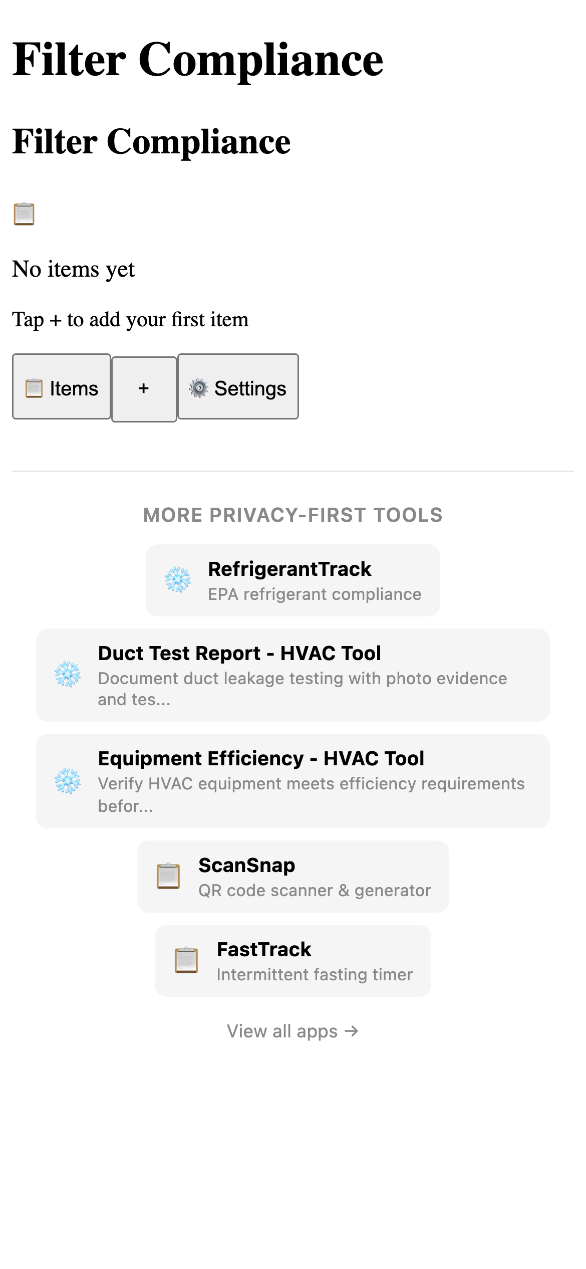
Task: Open the Settings tab
Action: pyautogui.click(x=238, y=387)
